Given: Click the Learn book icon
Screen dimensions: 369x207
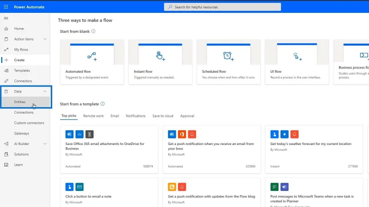Looking at the screenshot, I should click(x=6, y=165).
